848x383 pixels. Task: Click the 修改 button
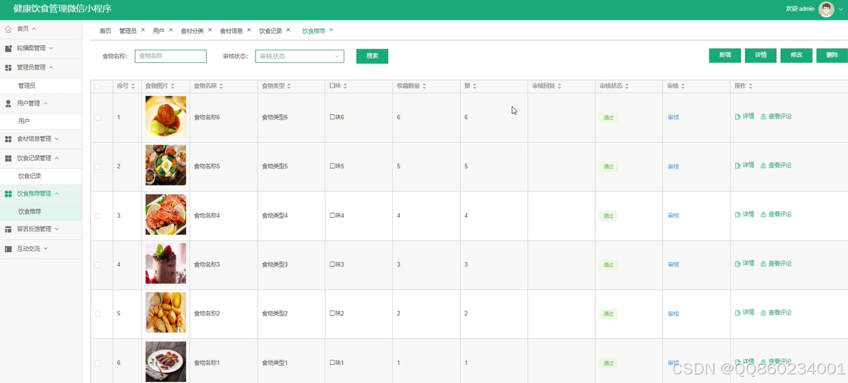[796, 55]
